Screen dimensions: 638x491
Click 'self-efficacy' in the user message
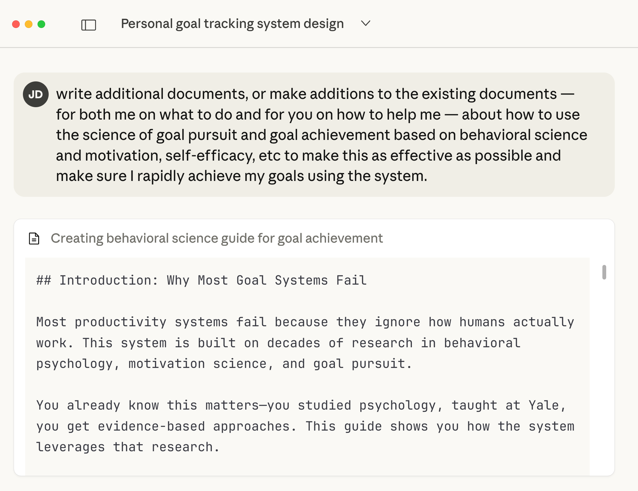click(x=210, y=156)
